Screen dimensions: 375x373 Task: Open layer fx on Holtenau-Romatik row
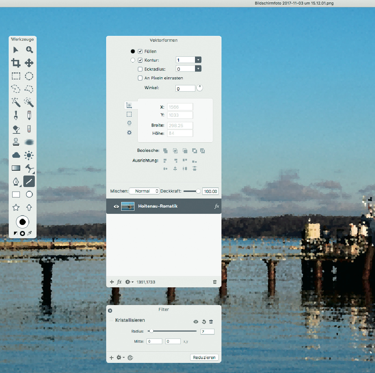pyautogui.click(x=217, y=206)
